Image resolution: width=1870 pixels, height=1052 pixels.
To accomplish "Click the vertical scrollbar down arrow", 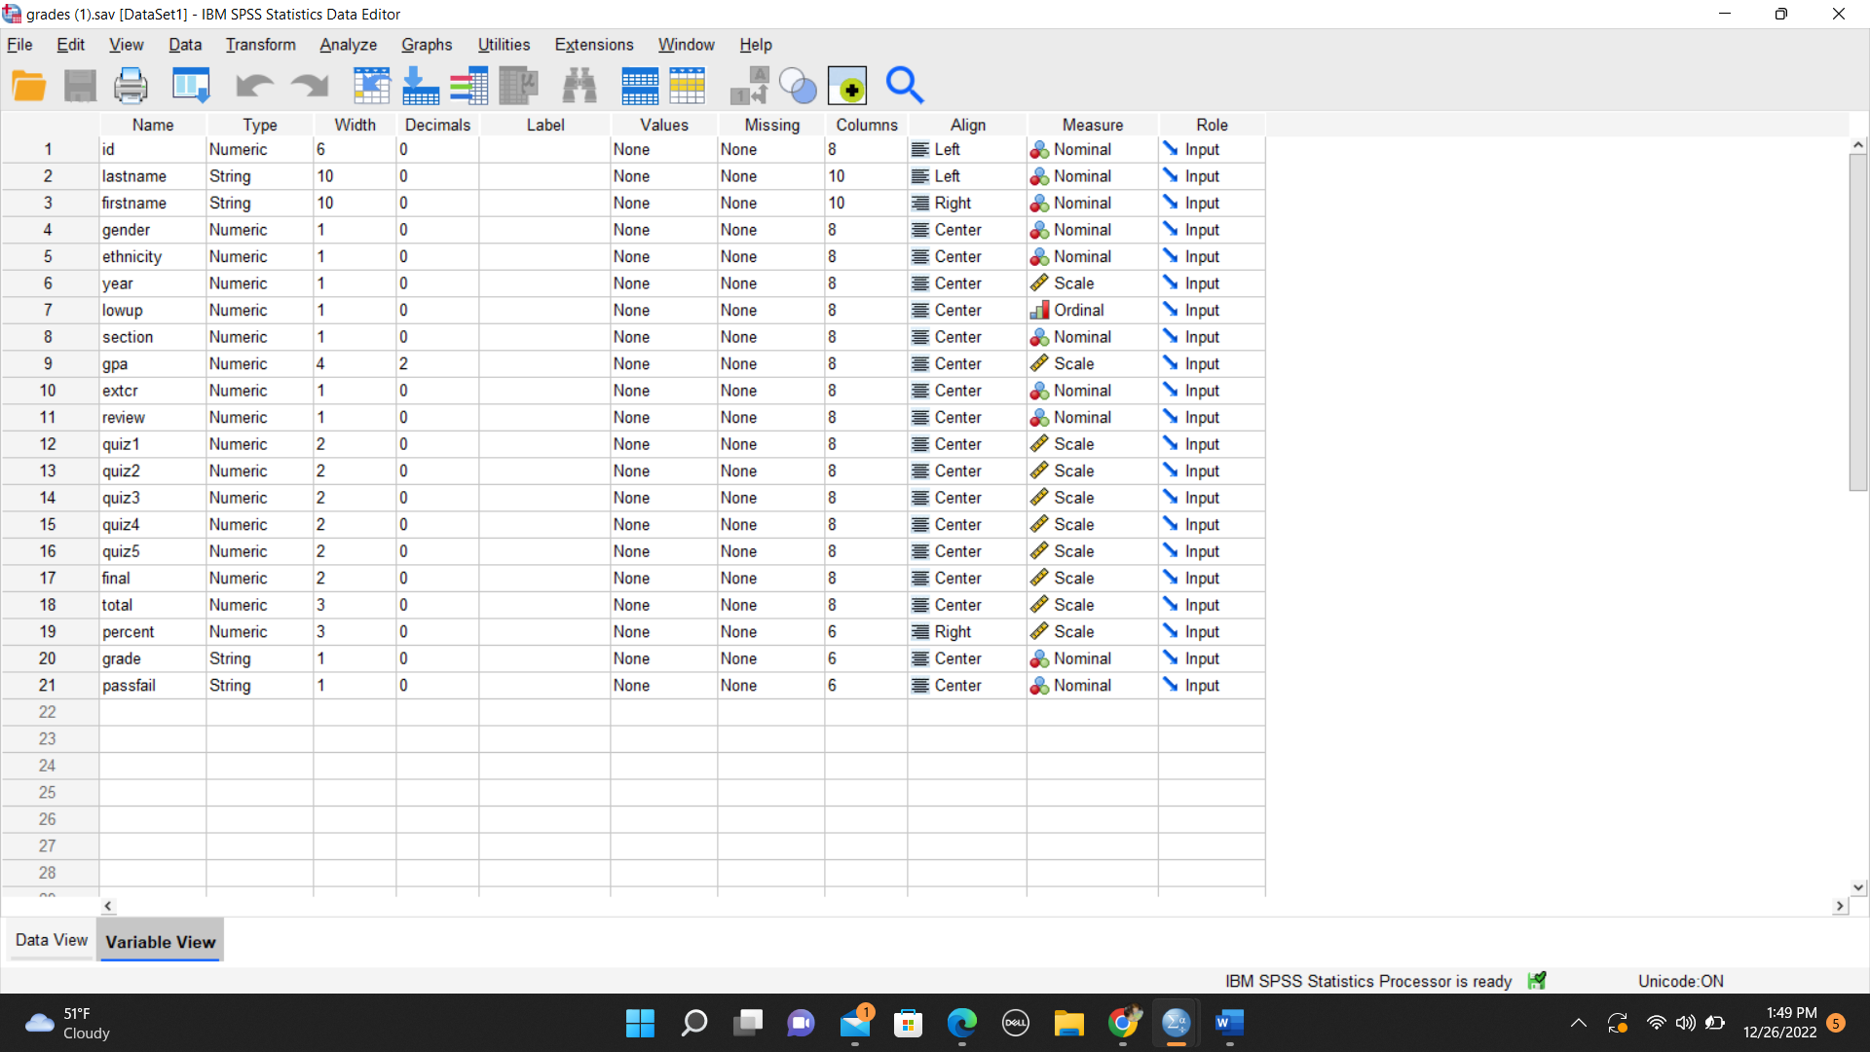I will coord(1858,887).
